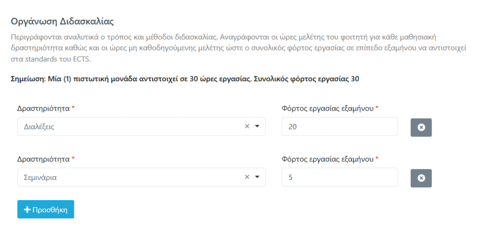The image size is (482, 233).
Task: Clear the Σεμινάρια selection with its x icon
Action: (247, 177)
